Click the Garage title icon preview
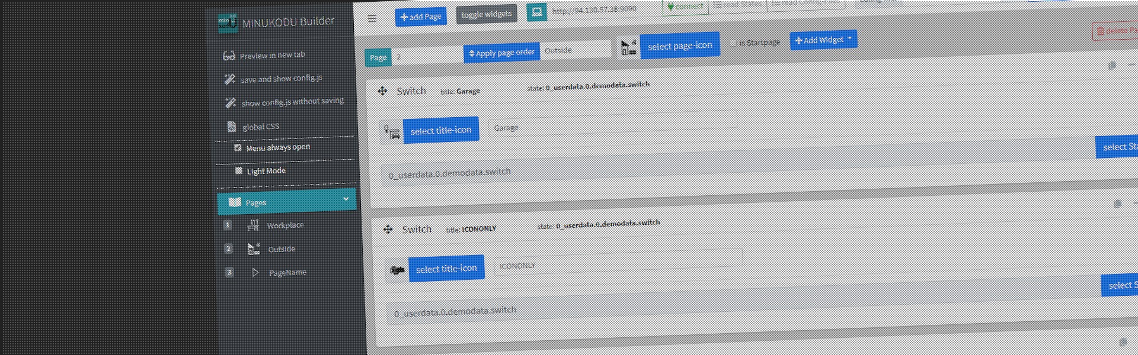Viewport: 1138px width, 355px height. (392, 133)
